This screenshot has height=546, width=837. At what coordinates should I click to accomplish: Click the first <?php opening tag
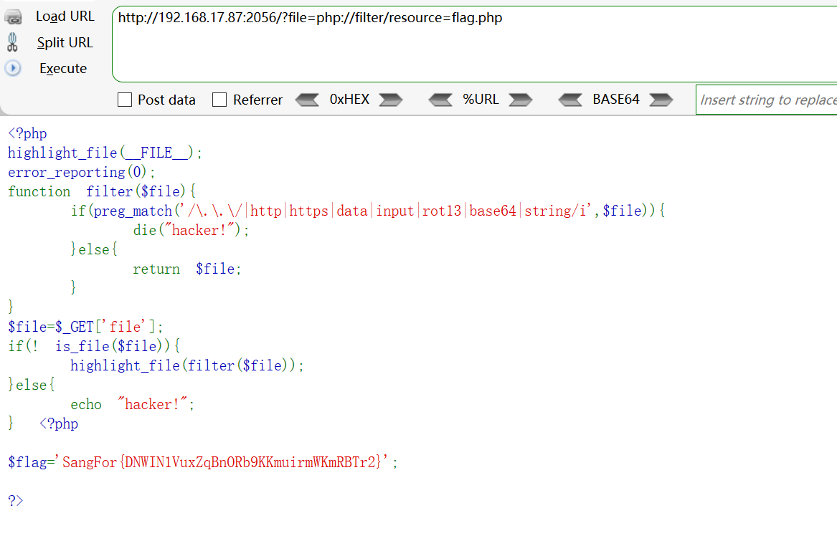pyautogui.click(x=27, y=133)
